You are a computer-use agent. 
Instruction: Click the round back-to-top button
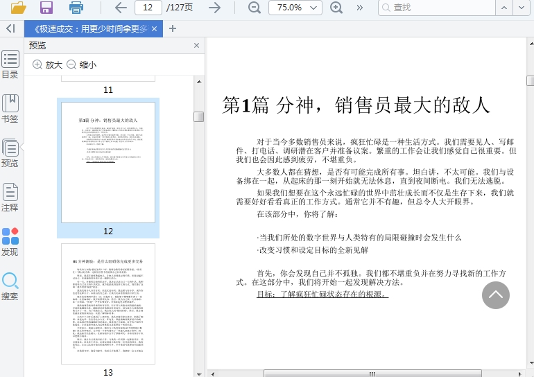496,295
